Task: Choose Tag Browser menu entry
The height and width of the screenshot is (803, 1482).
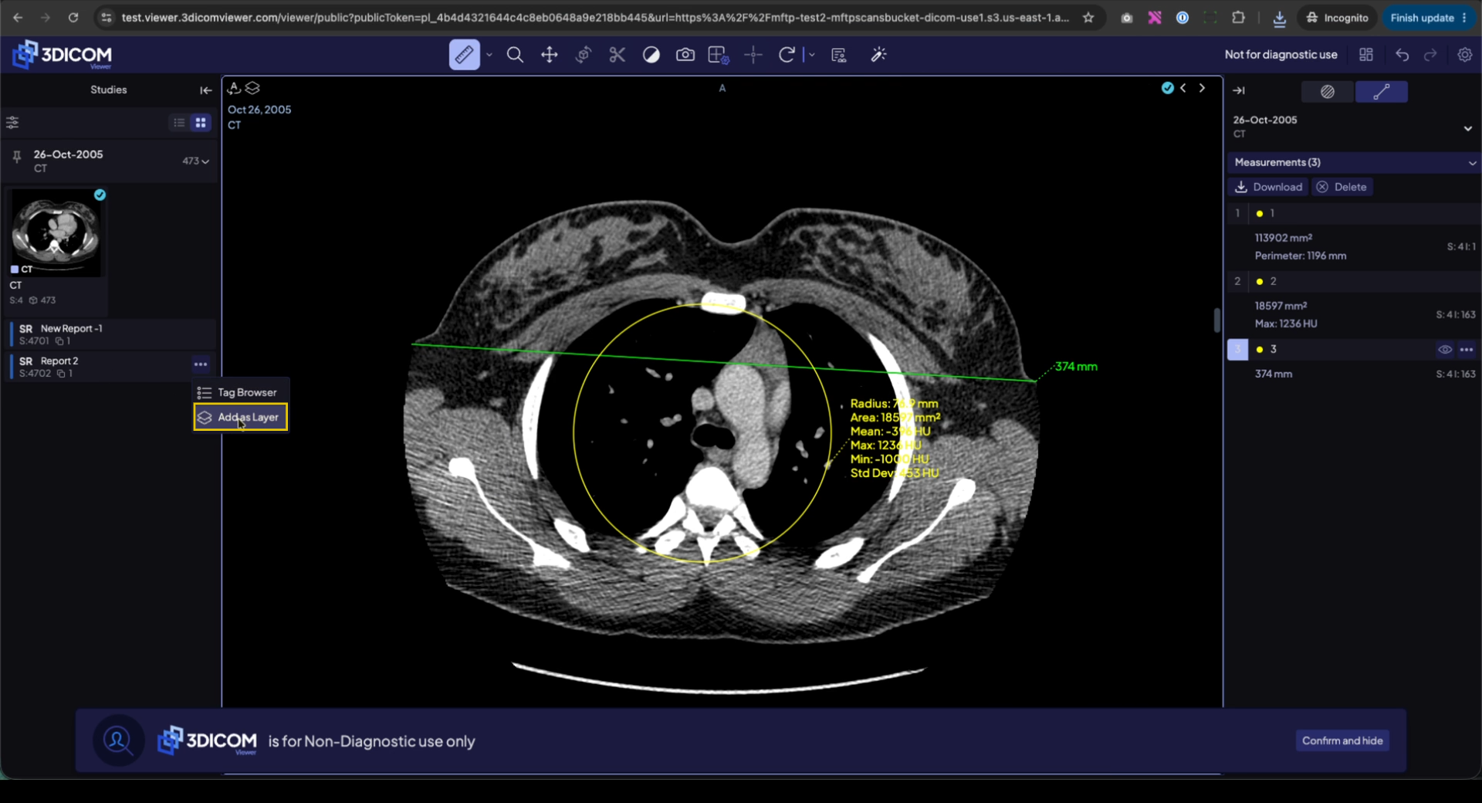Action: [241, 393]
